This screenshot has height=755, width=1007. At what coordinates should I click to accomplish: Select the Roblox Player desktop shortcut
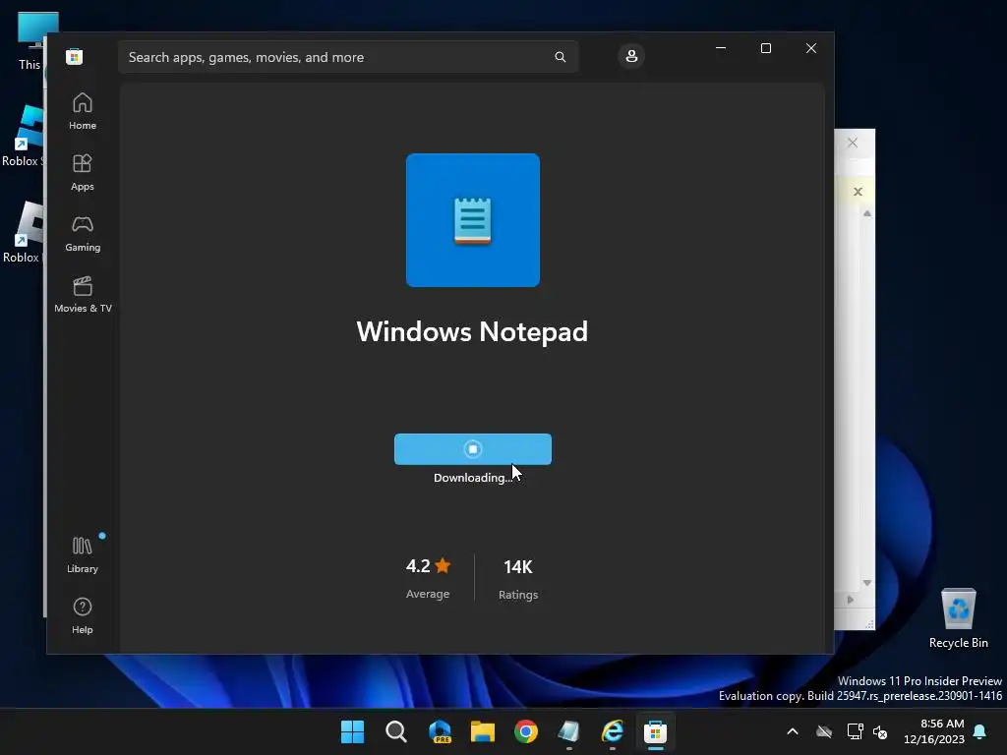point(24,232)
